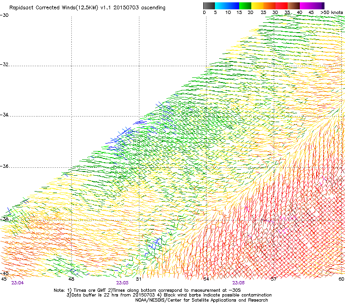
Task: Click the legend tick label 45
Action: pos(311,13)
